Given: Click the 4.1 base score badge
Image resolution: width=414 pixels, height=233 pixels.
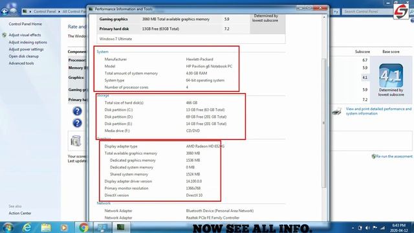Looking at the screenshot, I should (391, 76).
